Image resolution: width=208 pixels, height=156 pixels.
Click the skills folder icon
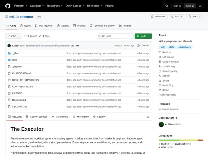(x=9, y=60)
